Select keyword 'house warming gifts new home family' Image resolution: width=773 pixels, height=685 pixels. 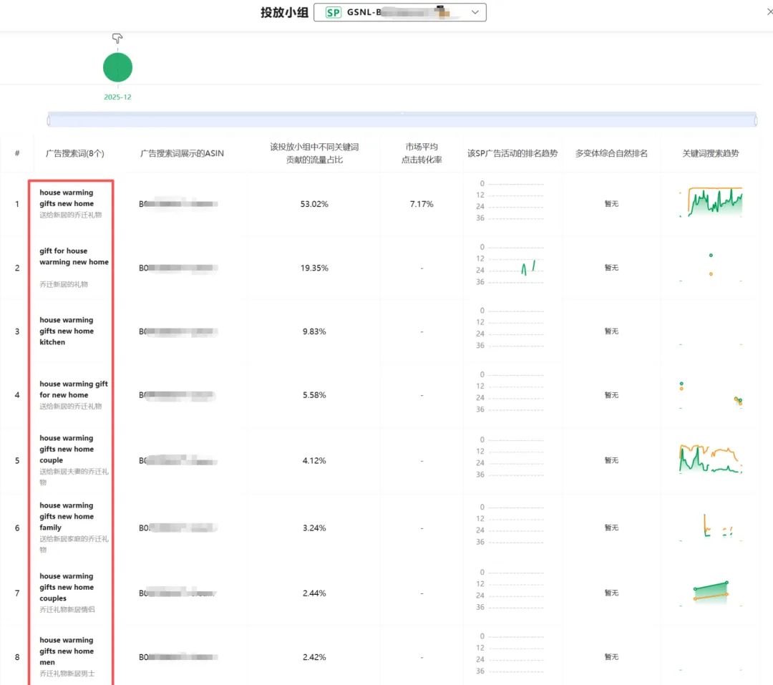pos(67,516)
